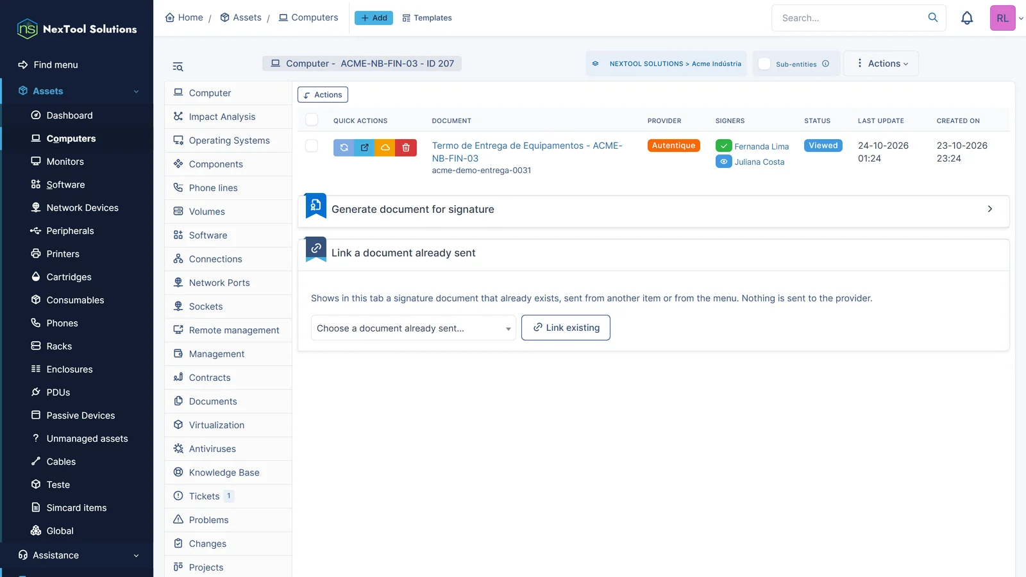
Task: Click the Link a document chain icon
Action: [315, 249]
